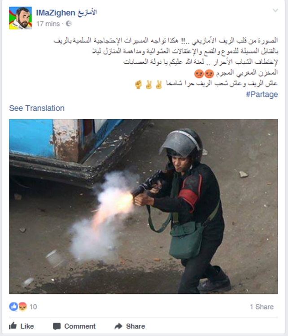Image resolution: width=288 pixels, height=336 pixels.
Task: Open the IMaZighen page profile picture
Action: [x=20, y=18]
